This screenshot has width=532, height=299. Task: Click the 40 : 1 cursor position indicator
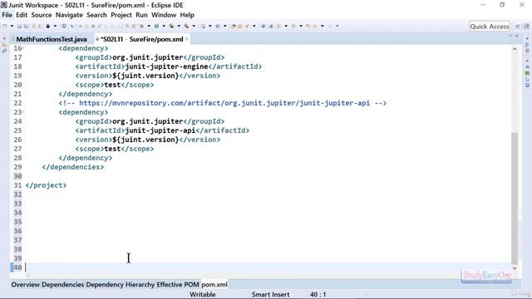318,295
